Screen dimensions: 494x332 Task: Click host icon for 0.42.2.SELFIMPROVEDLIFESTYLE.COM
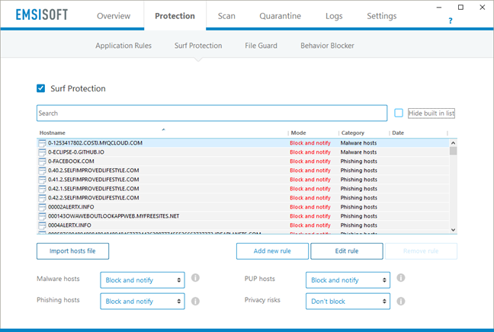[42, 198]
